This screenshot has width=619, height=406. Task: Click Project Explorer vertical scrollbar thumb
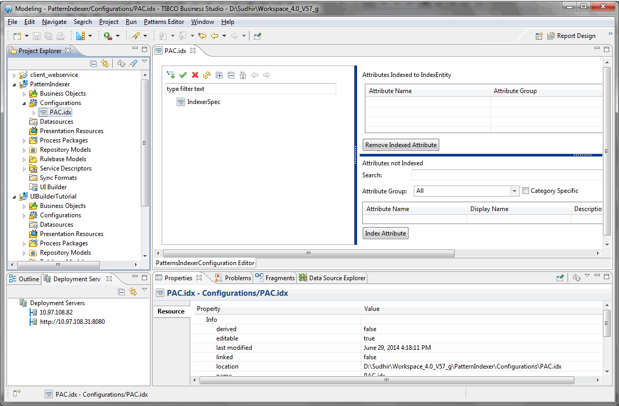tap(144, 143)
